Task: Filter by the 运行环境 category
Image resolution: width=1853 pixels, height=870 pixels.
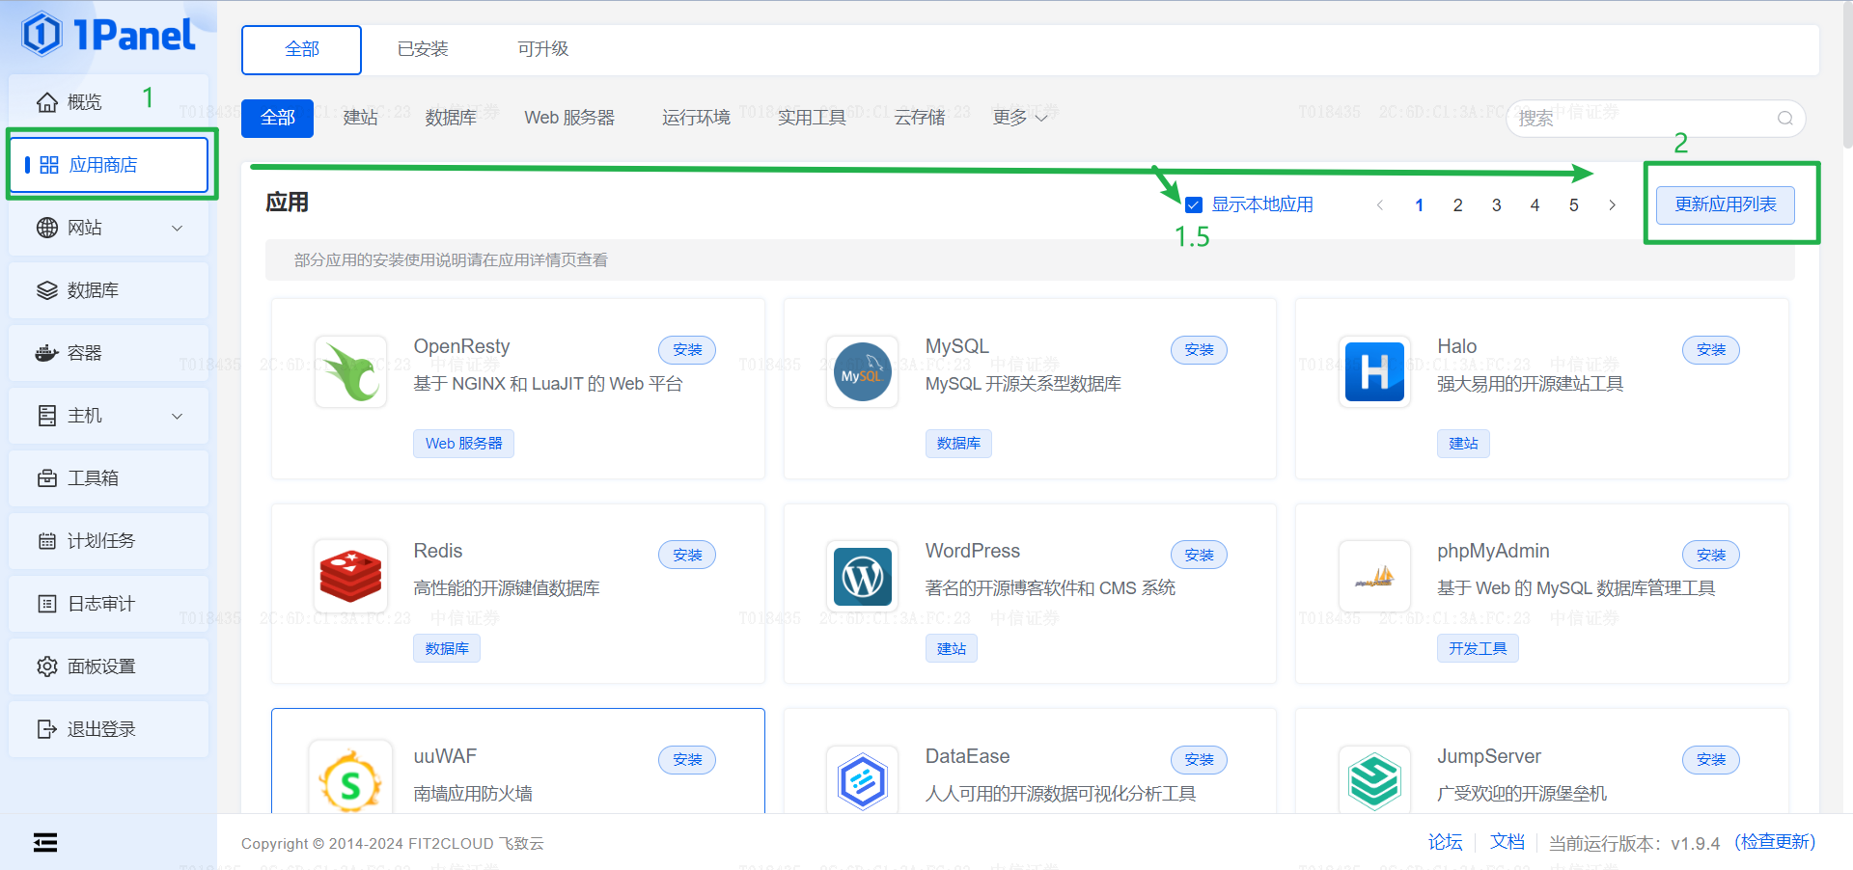Action: pos(696,118)
